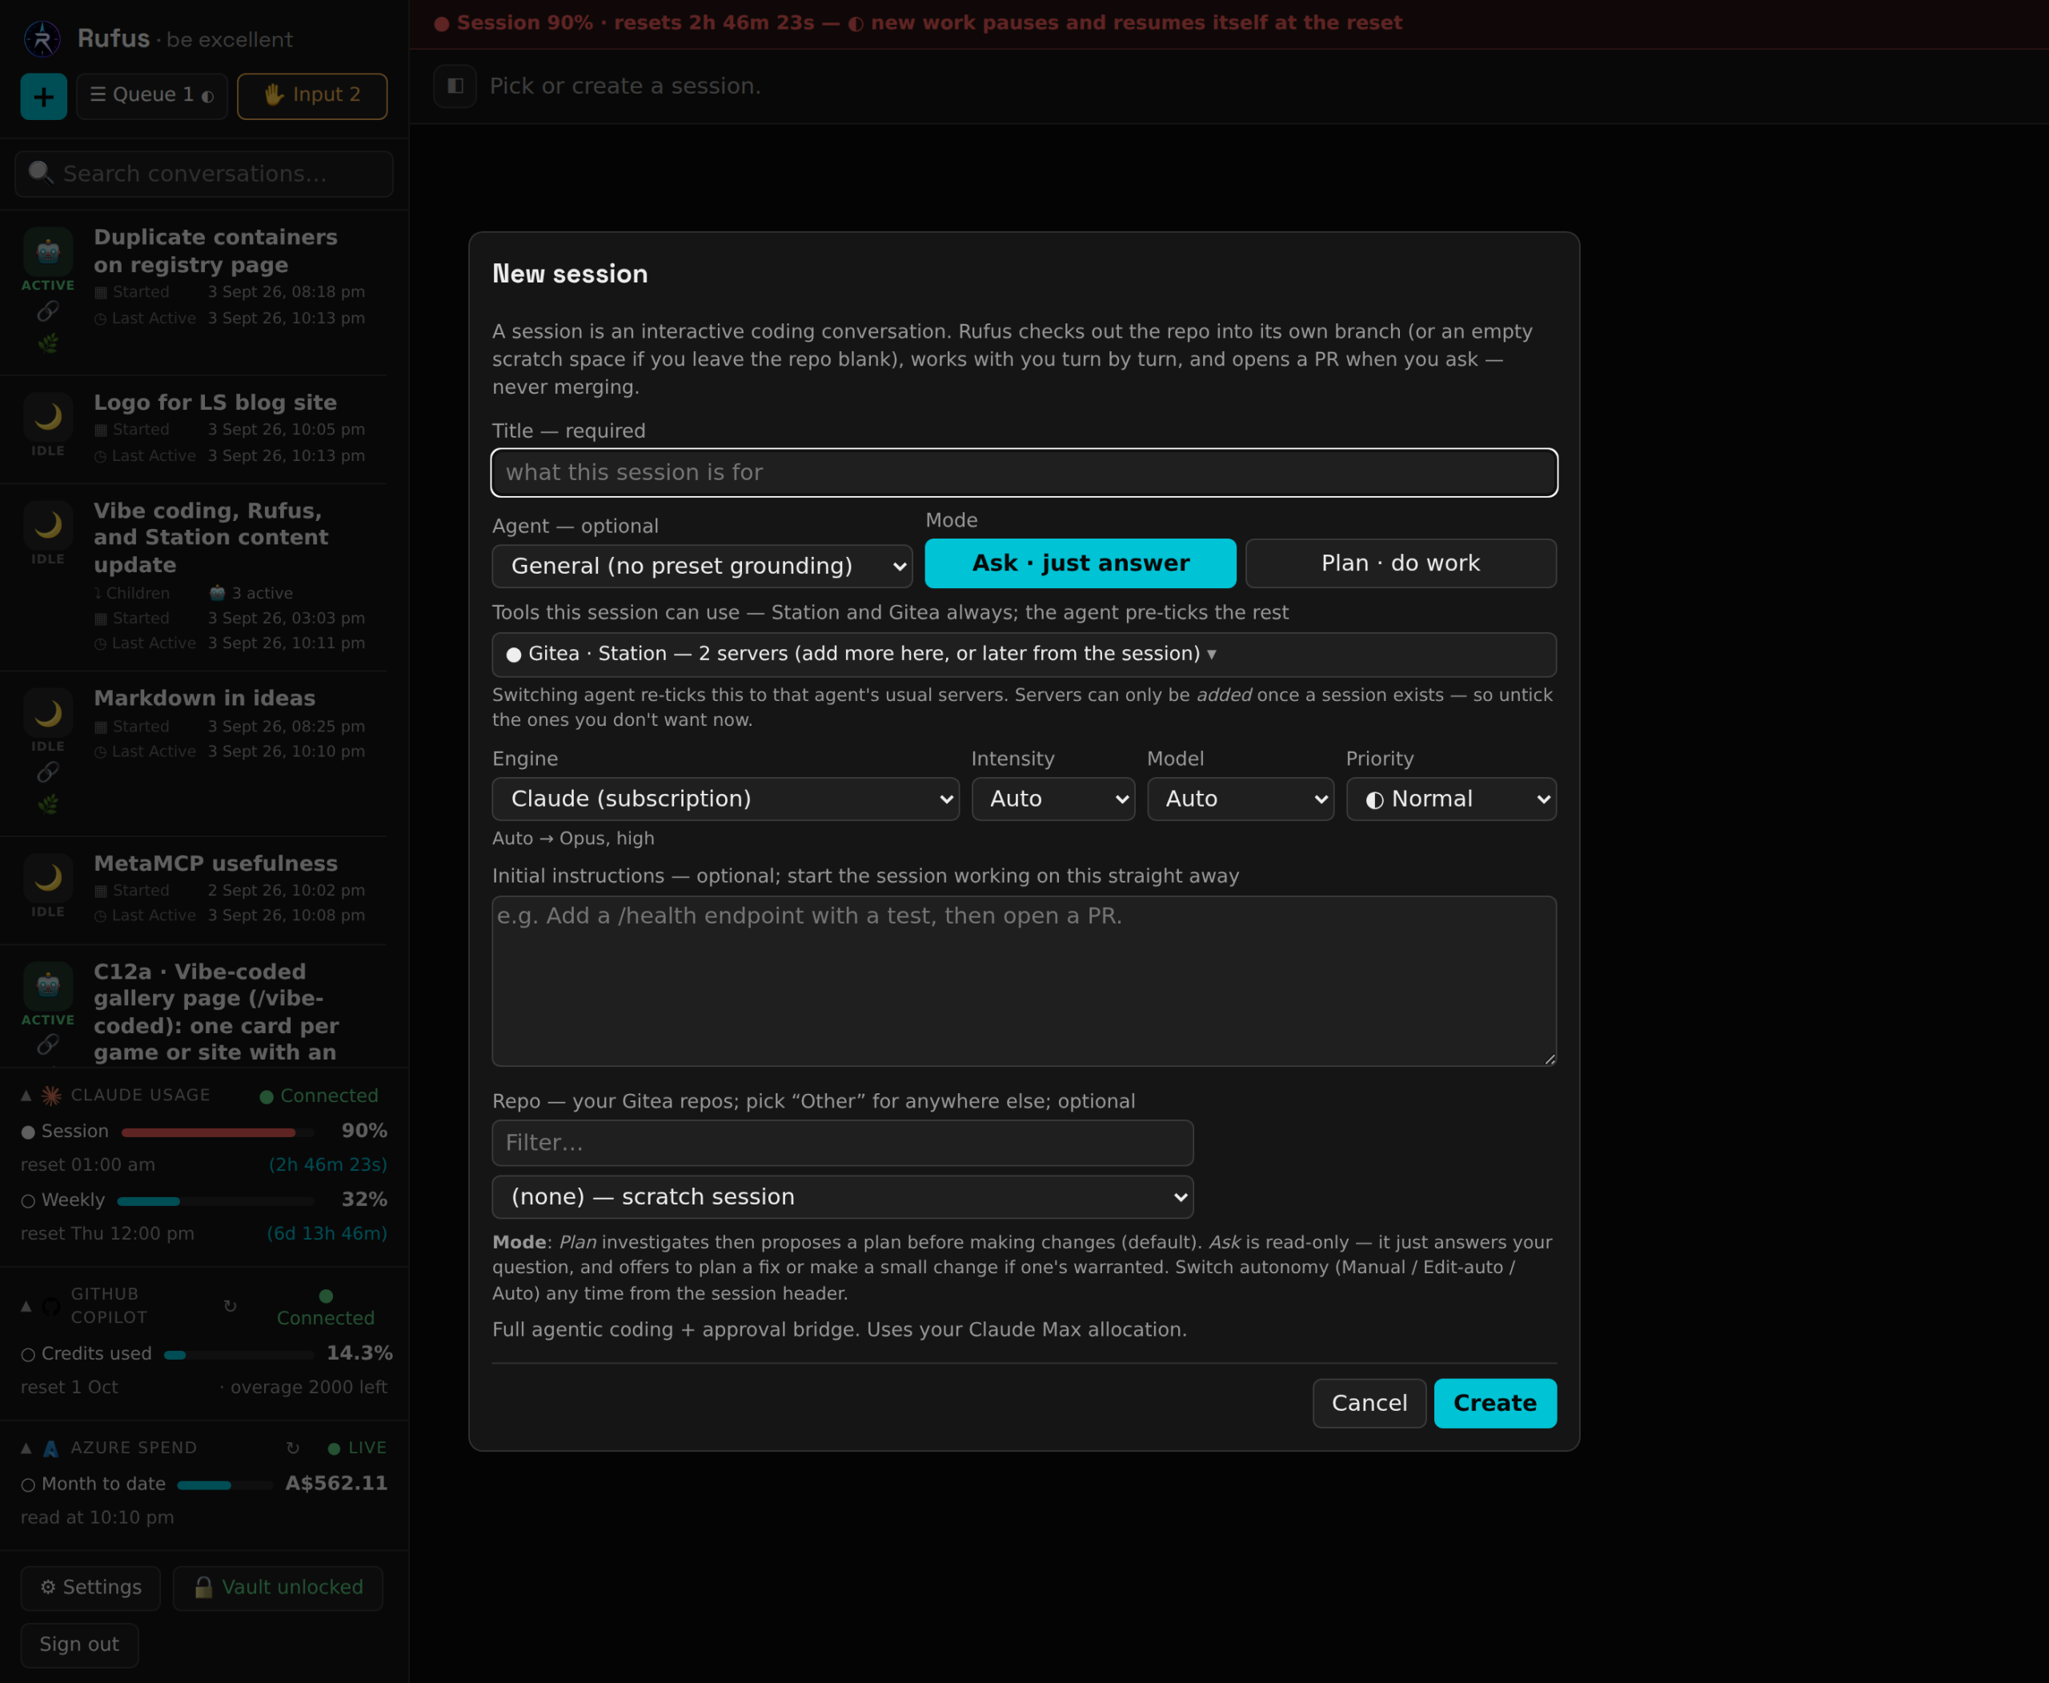
Task: Click the Claude Usage starburst icon
Action: coord(51,1096)
